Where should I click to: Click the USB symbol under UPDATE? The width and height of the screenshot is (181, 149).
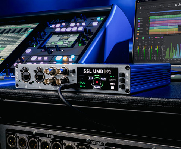pyautogui.click(x=82, y=79)
